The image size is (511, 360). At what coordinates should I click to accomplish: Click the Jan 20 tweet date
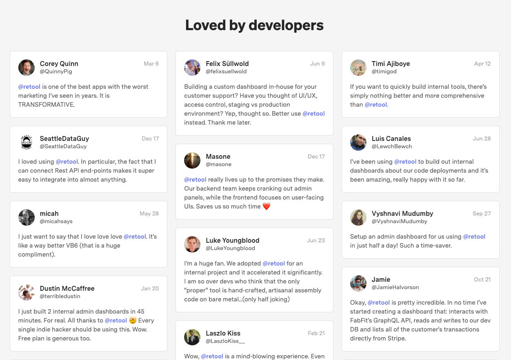(150, 289)
